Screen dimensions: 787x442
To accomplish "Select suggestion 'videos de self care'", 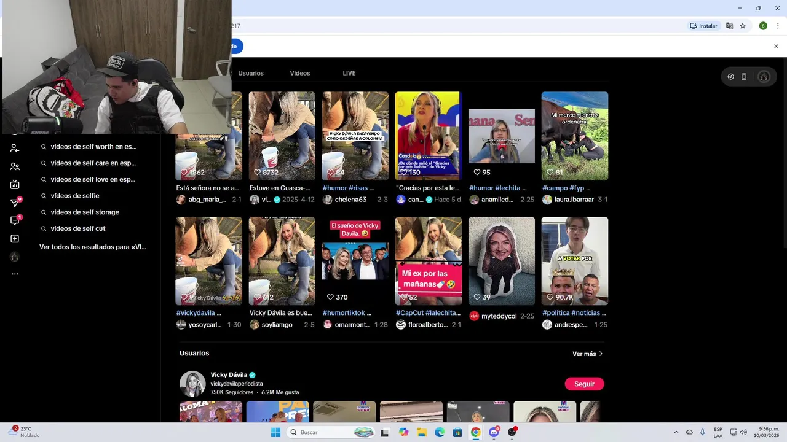I will point(93,163).
